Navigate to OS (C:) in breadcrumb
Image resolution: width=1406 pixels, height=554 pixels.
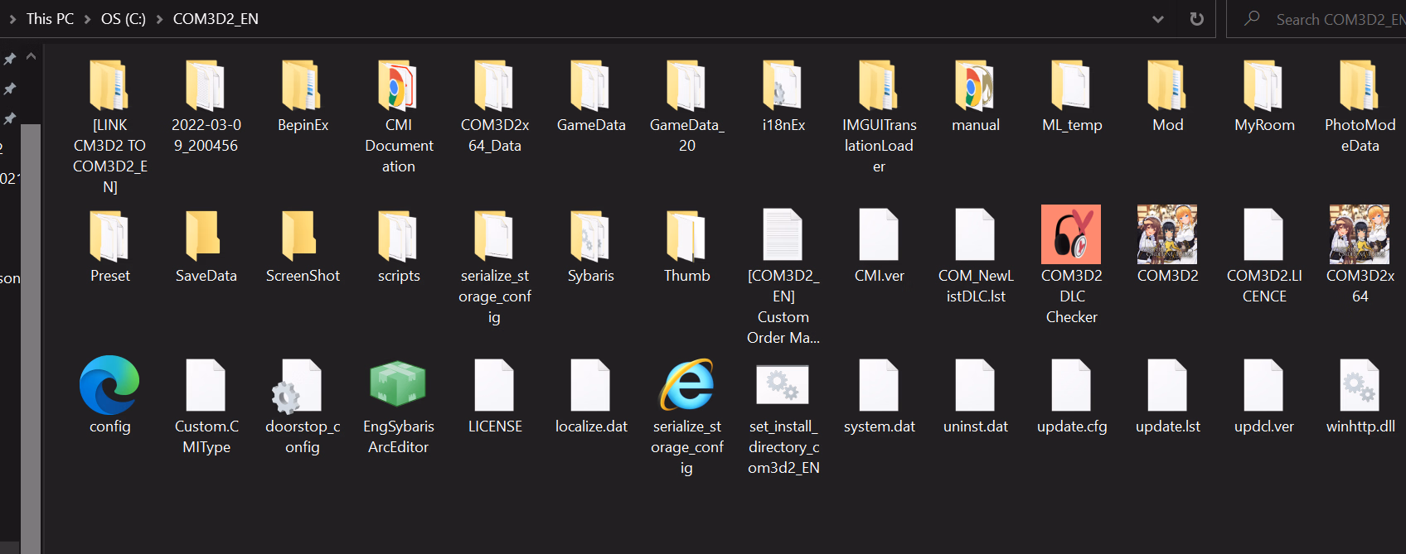(123, 19)
